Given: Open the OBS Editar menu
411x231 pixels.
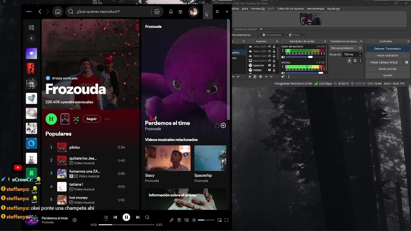Looking at the screenshot, I should pos(235,9).
